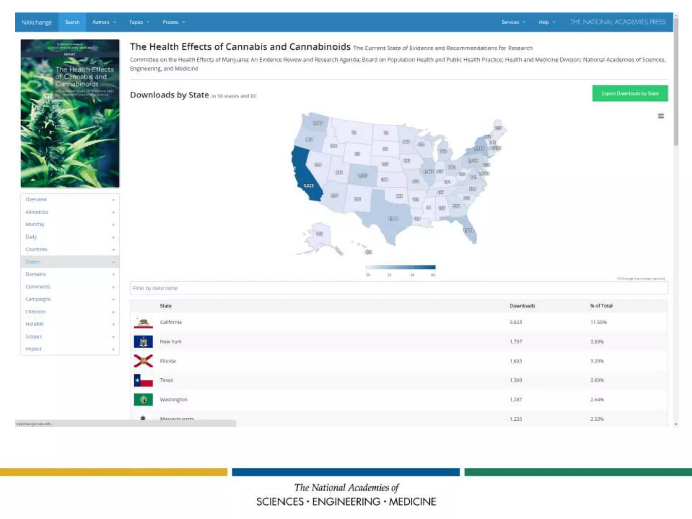Open the Authors dropdown menu
The height and width of the screenshot is (519, 692).
tap(104, 22)
